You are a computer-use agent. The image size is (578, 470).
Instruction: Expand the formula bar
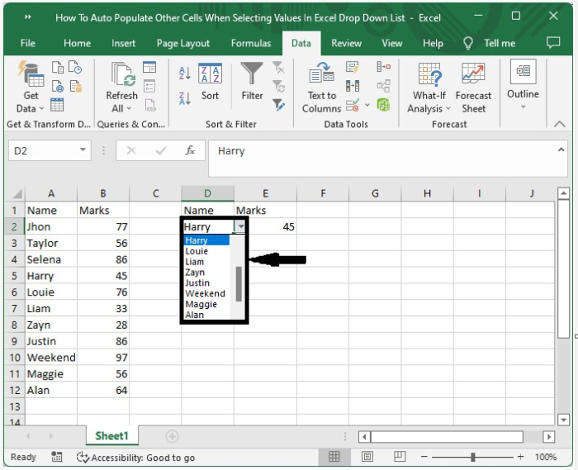[561, 150]
